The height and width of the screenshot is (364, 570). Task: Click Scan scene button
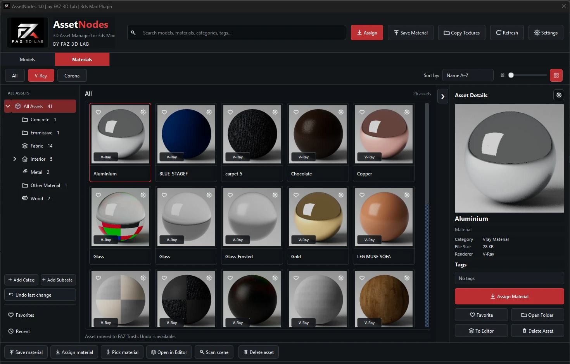point(214,352)
